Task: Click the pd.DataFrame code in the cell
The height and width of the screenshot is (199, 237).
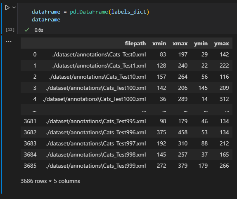Action: [89, 12]
